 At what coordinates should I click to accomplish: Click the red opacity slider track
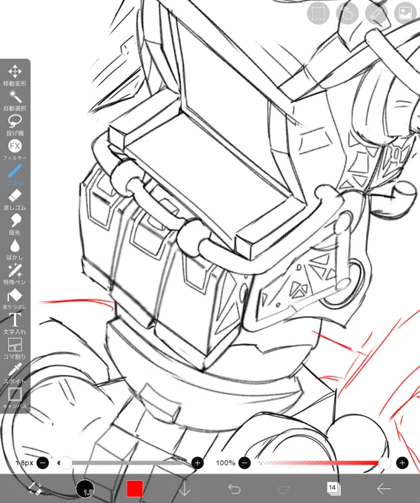pyautogui.click(x=323, y=462)
